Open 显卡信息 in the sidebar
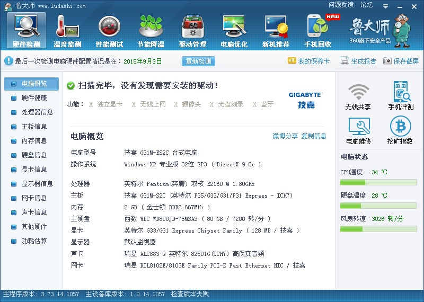This screenshot has height=302, width=424. tap(34, 170)
